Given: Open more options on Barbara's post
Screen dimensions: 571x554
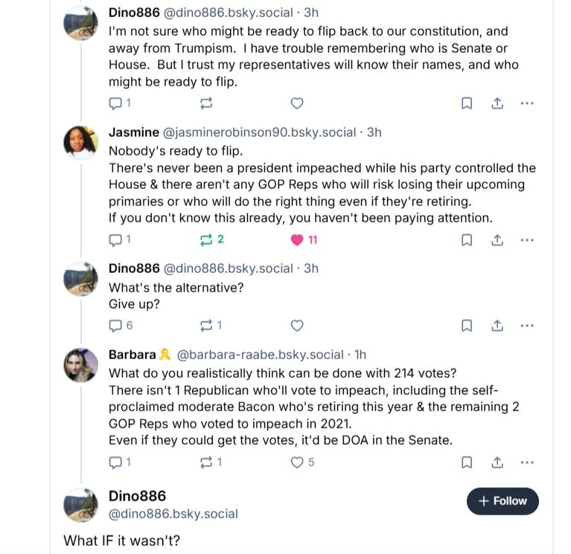Looking at the screenshot, I should 527,462.
